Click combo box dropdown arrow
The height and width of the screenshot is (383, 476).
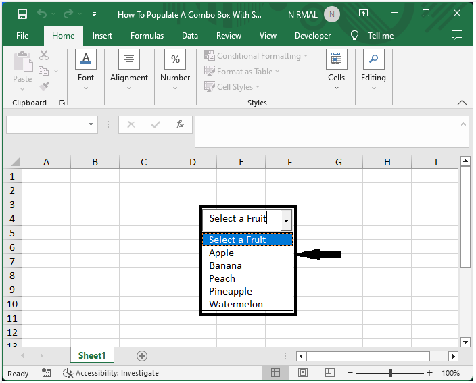(x=286, y=220)
